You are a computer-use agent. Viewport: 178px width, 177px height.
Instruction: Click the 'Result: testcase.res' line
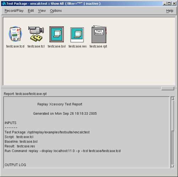pyautogui.click(x=20, y=146)
